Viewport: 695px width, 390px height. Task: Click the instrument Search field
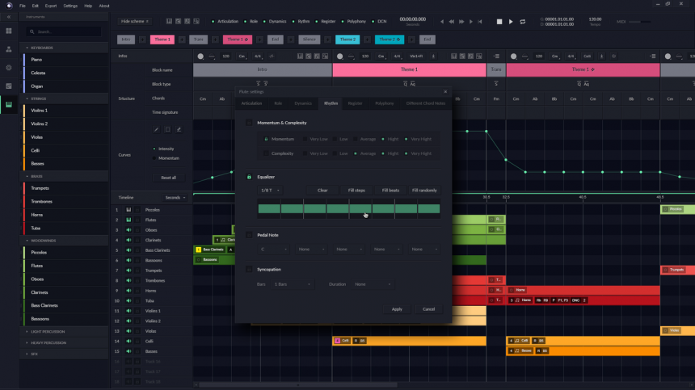click(x=65, y=31)
